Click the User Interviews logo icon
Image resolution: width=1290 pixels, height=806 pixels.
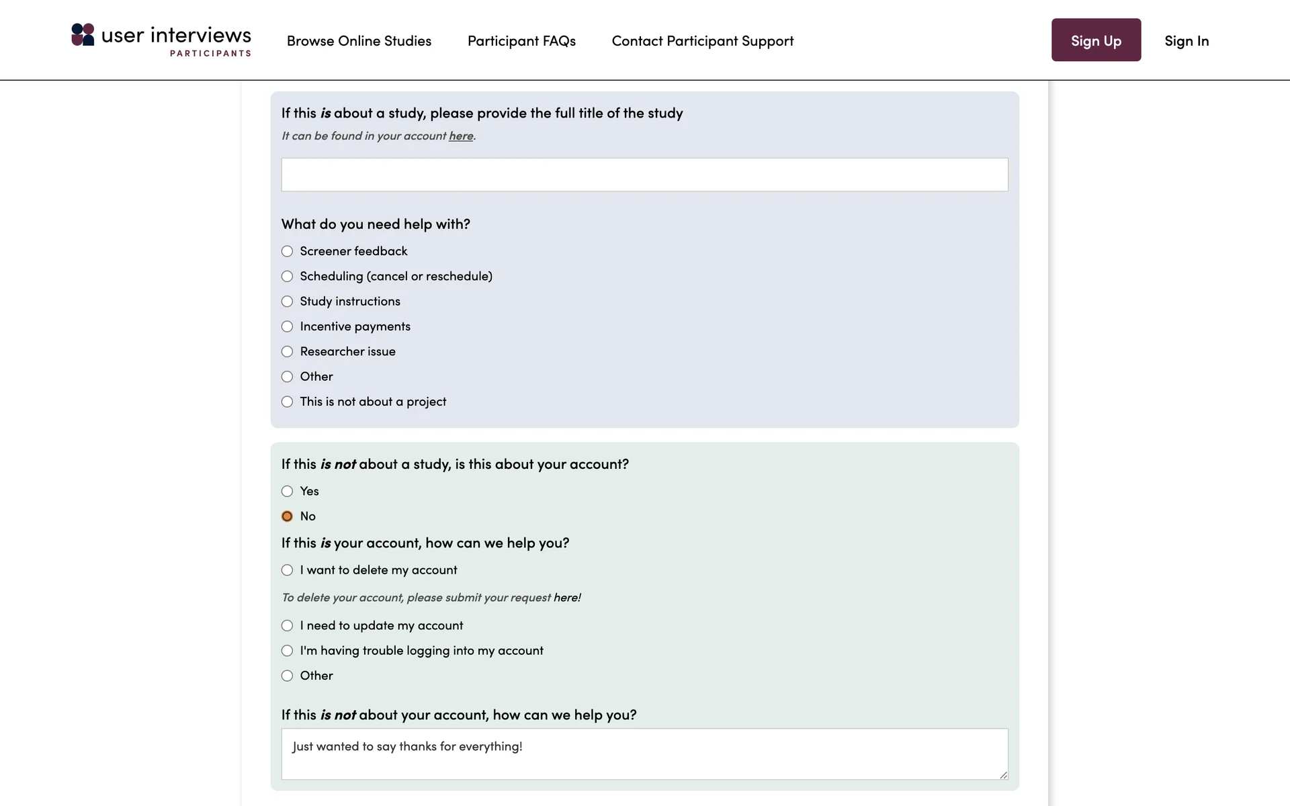[83, 35]
